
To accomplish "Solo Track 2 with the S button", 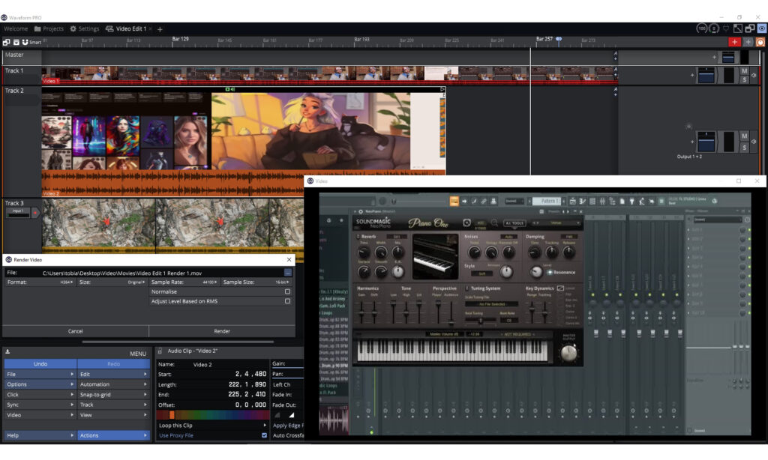I will point(745,148).
